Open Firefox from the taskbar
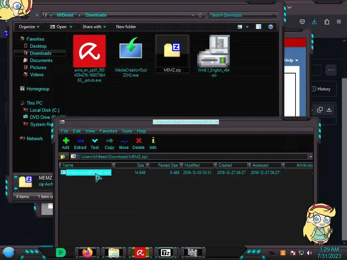Screen dimensions: 347x260 (87, 252)
